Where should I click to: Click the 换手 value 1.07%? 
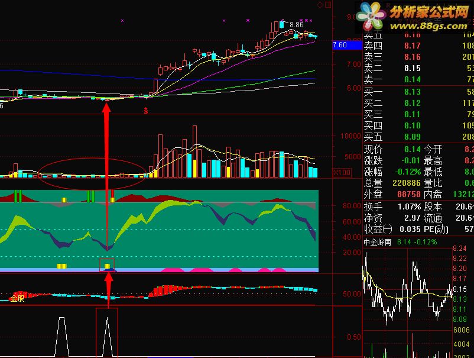(409, 207)
